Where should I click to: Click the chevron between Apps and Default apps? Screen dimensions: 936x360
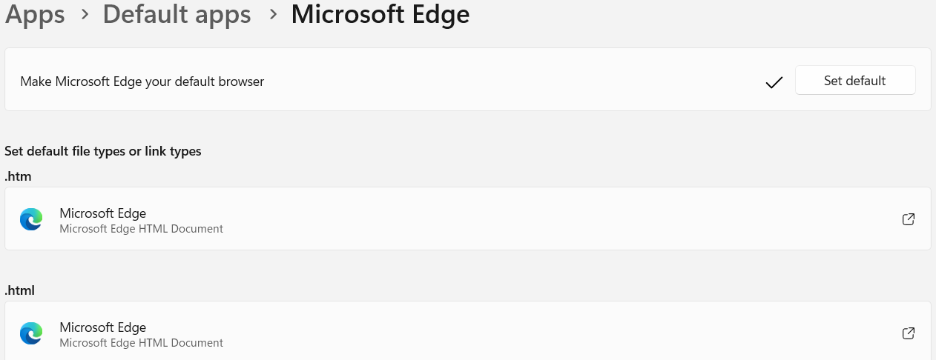pyautogui.click(x=84, y=15)
